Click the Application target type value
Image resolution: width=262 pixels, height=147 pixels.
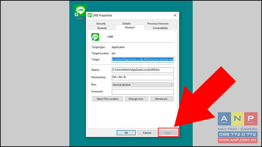pyautogui.click(x=118, y=47)
